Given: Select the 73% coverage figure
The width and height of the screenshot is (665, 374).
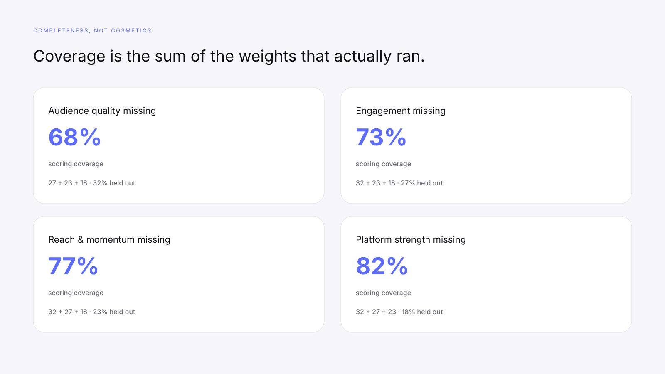Looking at the screenshot, I should pos(381,137).
